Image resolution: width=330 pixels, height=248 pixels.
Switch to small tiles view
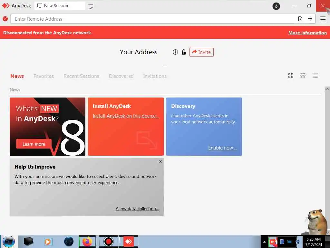[303, 76]
